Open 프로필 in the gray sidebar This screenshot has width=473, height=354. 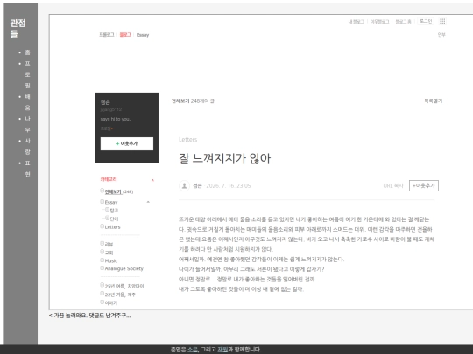coord(27,74)
